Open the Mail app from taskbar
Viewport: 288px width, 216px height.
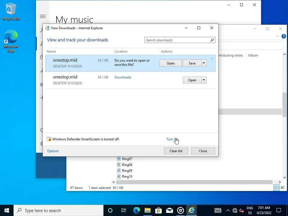coord(169,210)
